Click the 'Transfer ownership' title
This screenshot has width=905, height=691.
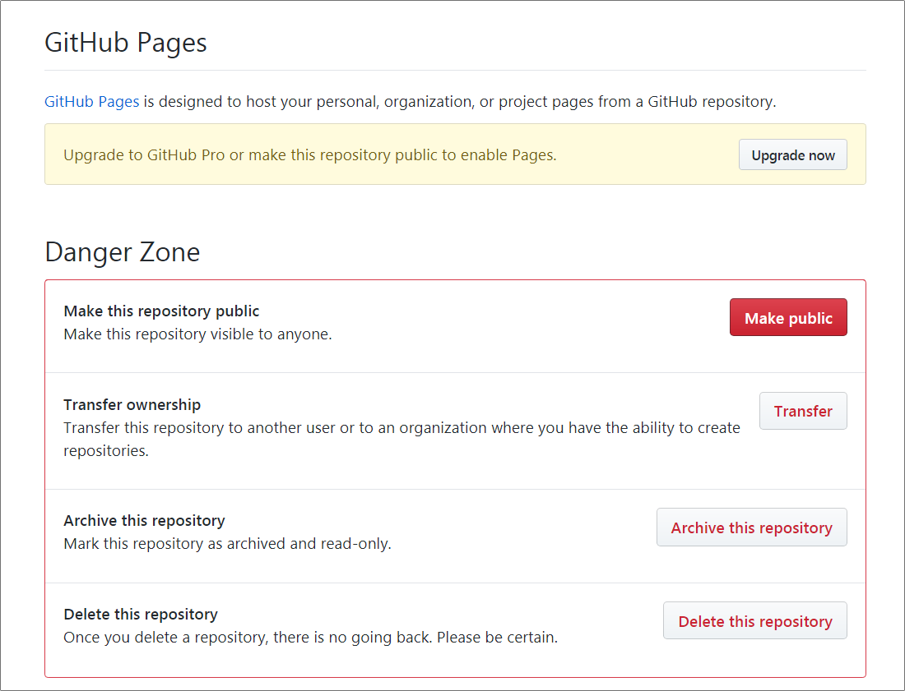tap(132, 404)
